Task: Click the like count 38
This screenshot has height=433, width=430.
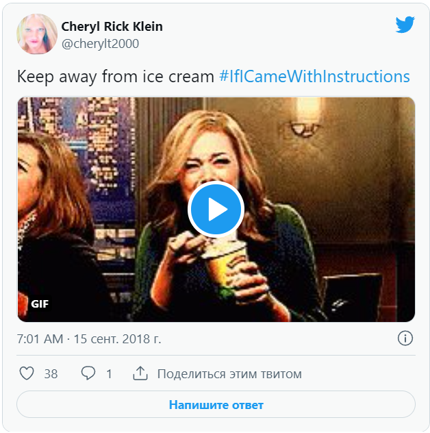Action: [x=51, y=374]
